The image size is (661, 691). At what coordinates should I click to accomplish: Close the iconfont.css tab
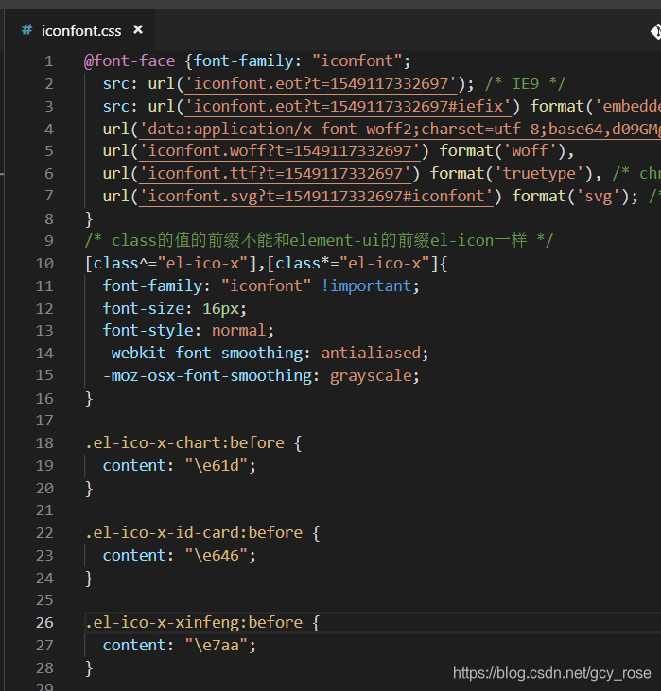138,30
